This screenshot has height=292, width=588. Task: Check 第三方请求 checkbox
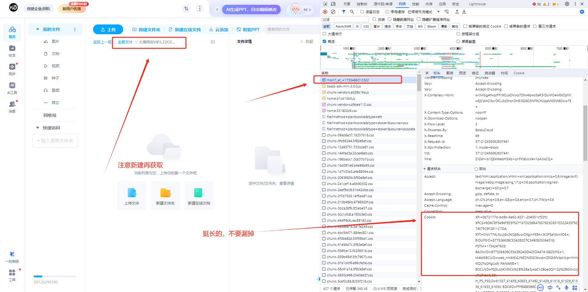point(535,26)
